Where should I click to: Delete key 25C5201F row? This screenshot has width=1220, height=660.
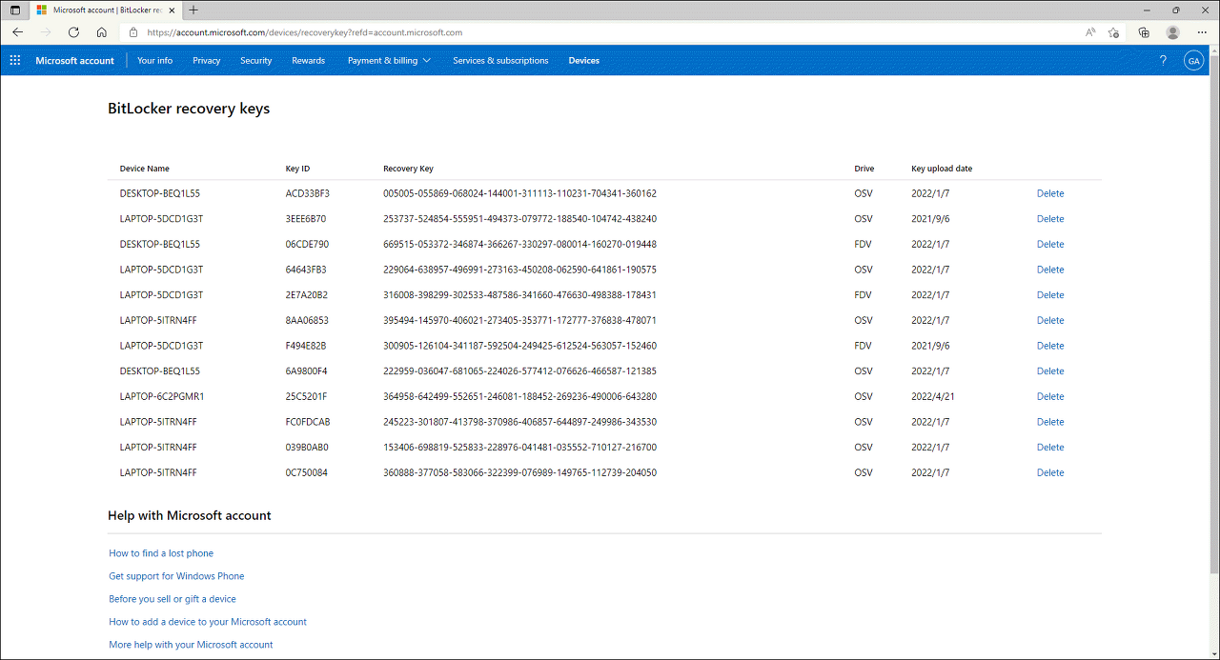[1050, 396]
